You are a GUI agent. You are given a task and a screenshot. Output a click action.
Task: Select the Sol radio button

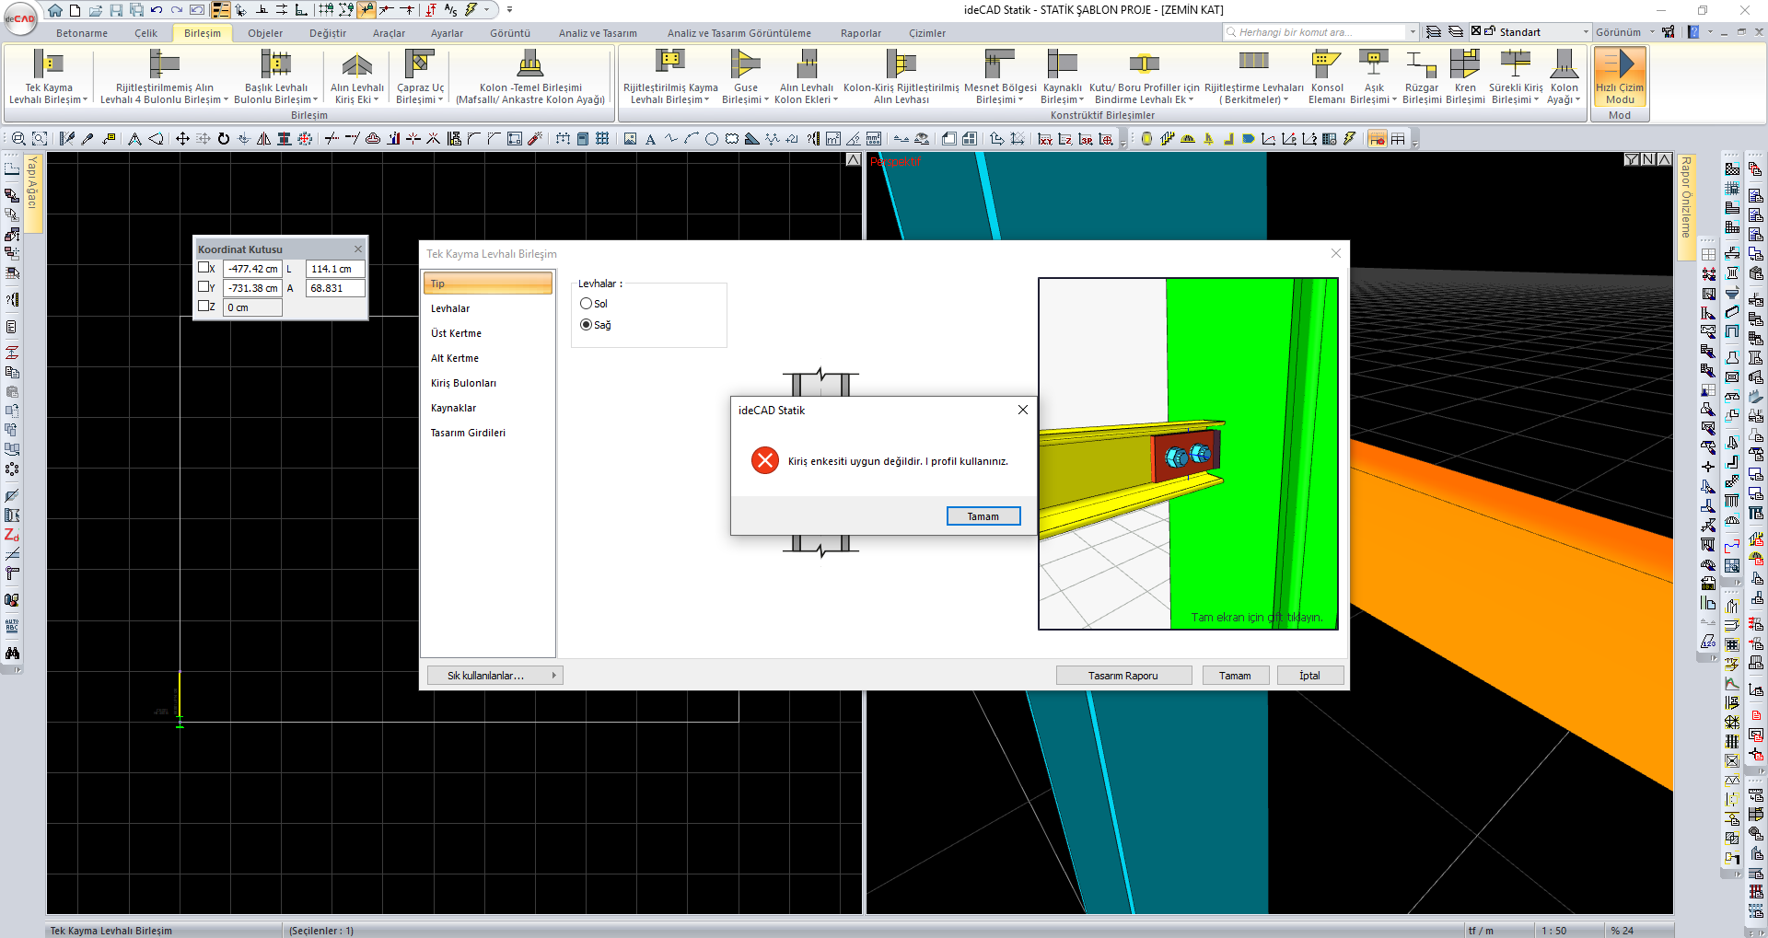(x=586, y=304)
